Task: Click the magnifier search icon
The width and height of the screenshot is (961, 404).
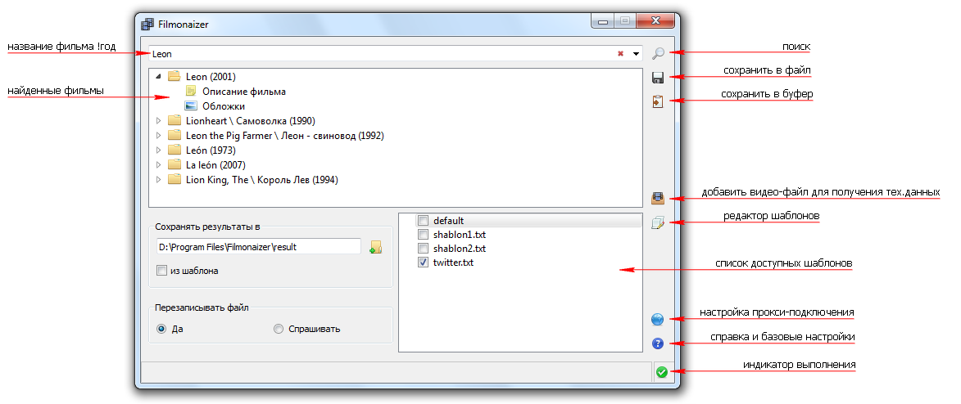Action: [658, 54]
